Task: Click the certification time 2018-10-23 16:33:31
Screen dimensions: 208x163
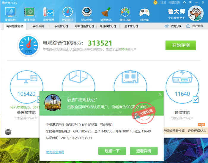Action: 76,138
